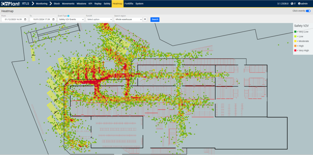Clear the search region with X button
Image resolution: width=313 pixels, height=155 pixels.
145,19
